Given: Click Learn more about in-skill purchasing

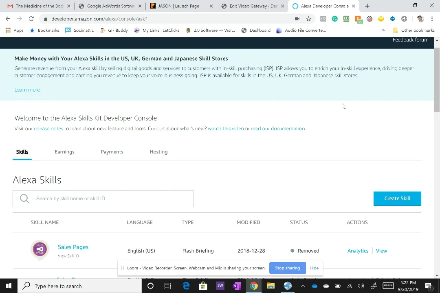Looking at the screenshot, I should point(27,90).
